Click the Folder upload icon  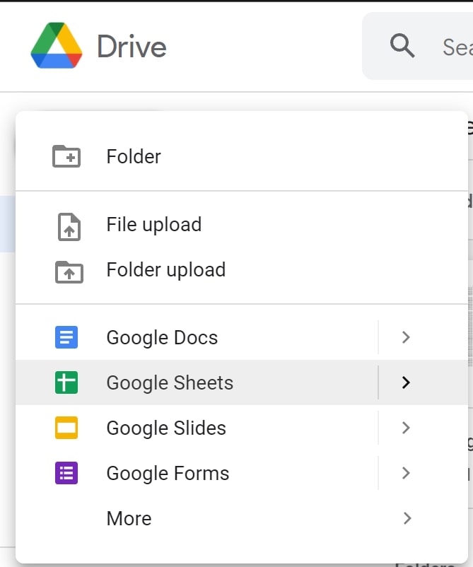pos(69,272)
